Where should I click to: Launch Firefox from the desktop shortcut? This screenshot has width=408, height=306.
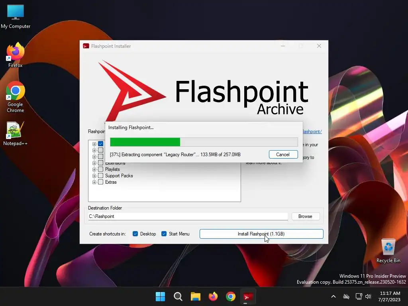pos(16,55)
